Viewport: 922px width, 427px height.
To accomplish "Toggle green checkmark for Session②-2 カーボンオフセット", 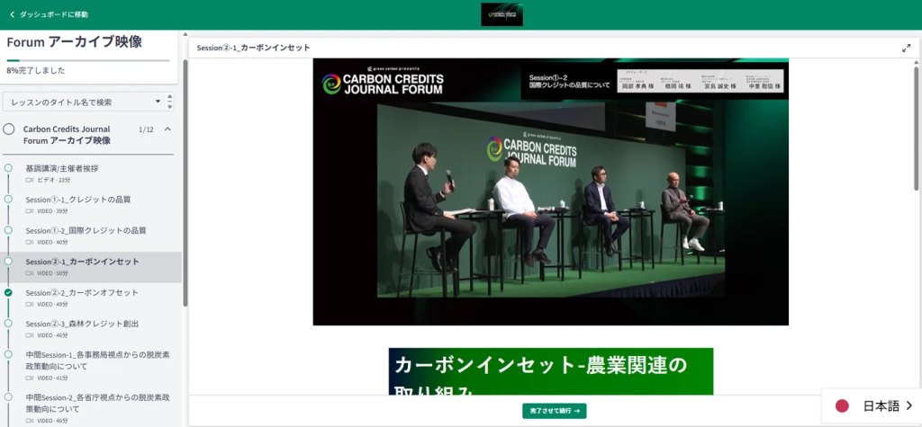I will 8,292.
